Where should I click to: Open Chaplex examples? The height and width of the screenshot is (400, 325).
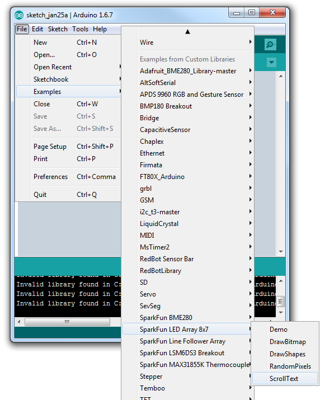pyautogui.click(x=188, y=141)
